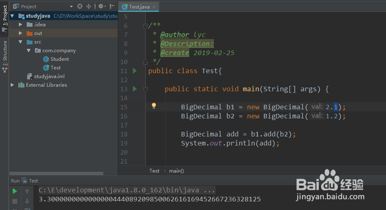Image resolution: width=386 pixels, height=210 pixels.
Task: Click the Project panel title label
Action: pos(28,7)
